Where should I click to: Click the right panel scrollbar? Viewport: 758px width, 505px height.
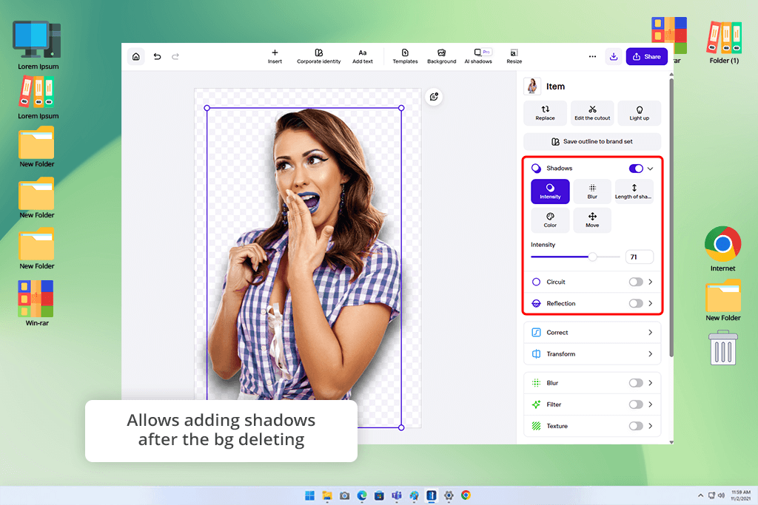click(671, 217)
